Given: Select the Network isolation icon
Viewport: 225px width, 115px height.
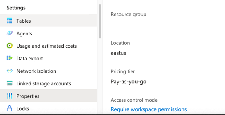Looking at the screenshot, I should [x=10, y=71].
